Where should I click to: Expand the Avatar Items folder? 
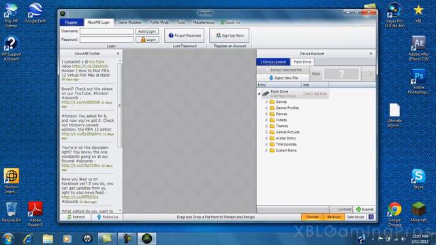pos(266,138)
